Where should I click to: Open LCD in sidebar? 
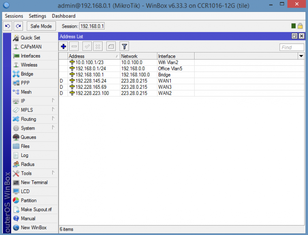click(35, 191)
